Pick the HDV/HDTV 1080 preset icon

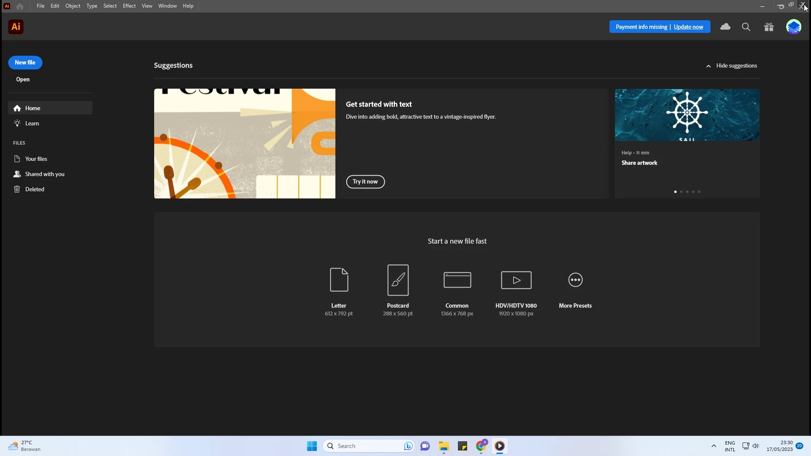(516, 280)
